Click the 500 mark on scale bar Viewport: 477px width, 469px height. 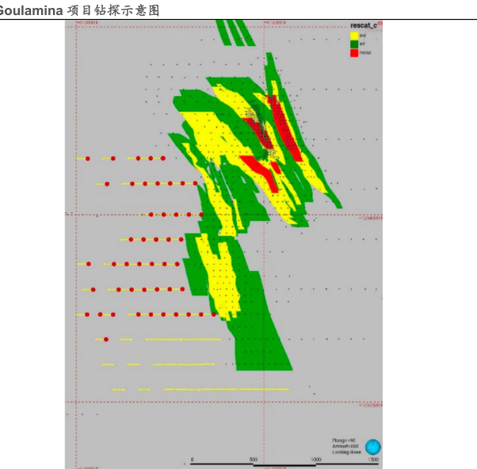(253, 459)
